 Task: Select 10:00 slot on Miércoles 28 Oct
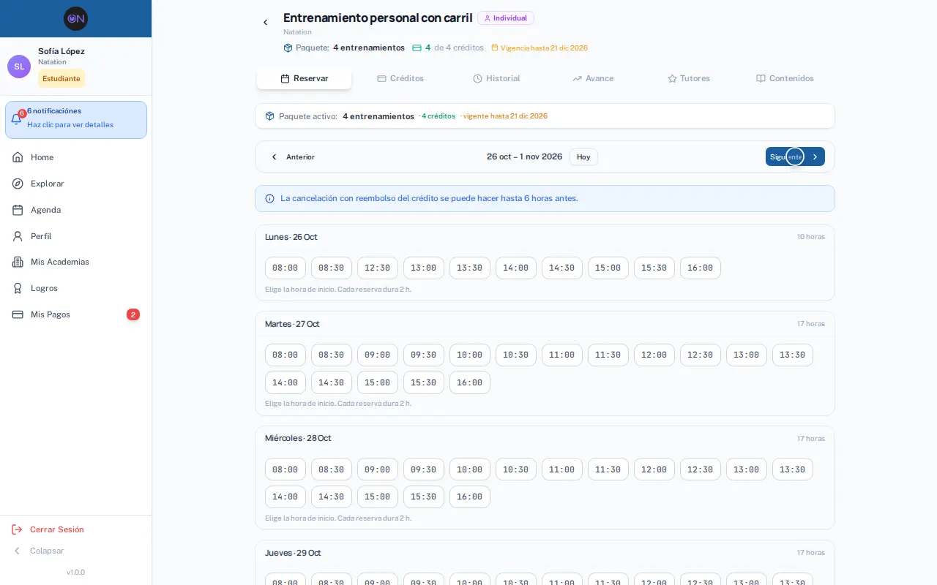[x=470, y=469]
